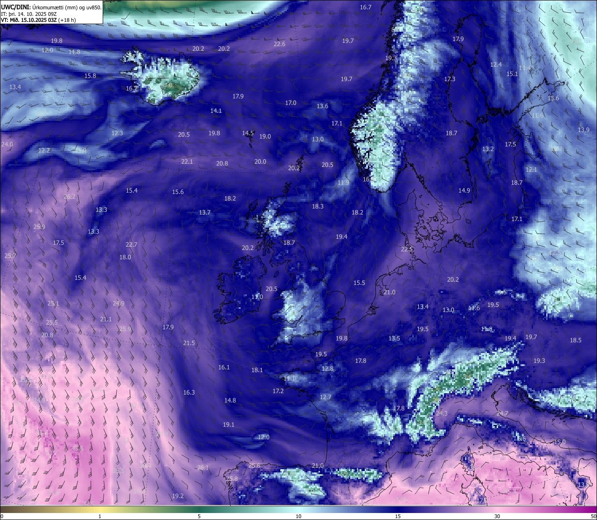Click the legend tick label 10
The image size is (597, 520).
[x=298, y=516]
